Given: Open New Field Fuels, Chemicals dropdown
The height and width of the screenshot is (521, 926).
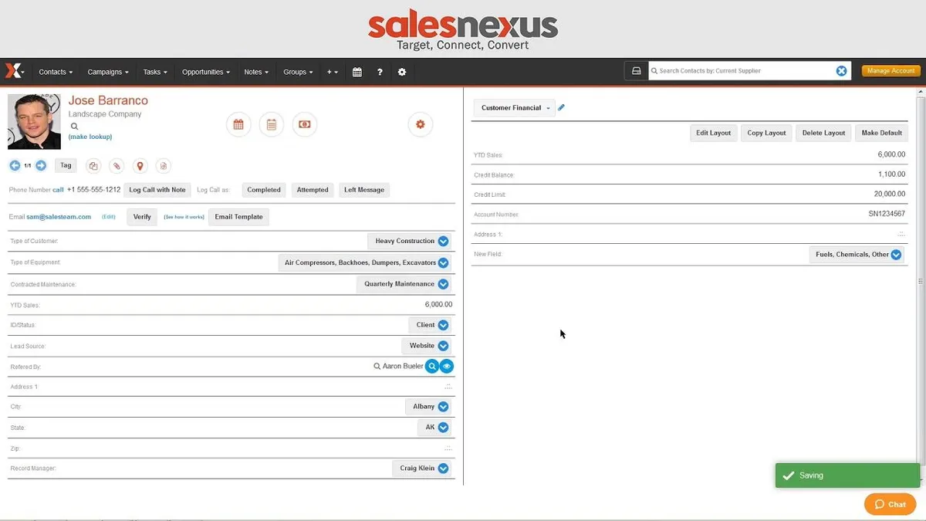Looking at the screenshot, I should click(857, 254).
